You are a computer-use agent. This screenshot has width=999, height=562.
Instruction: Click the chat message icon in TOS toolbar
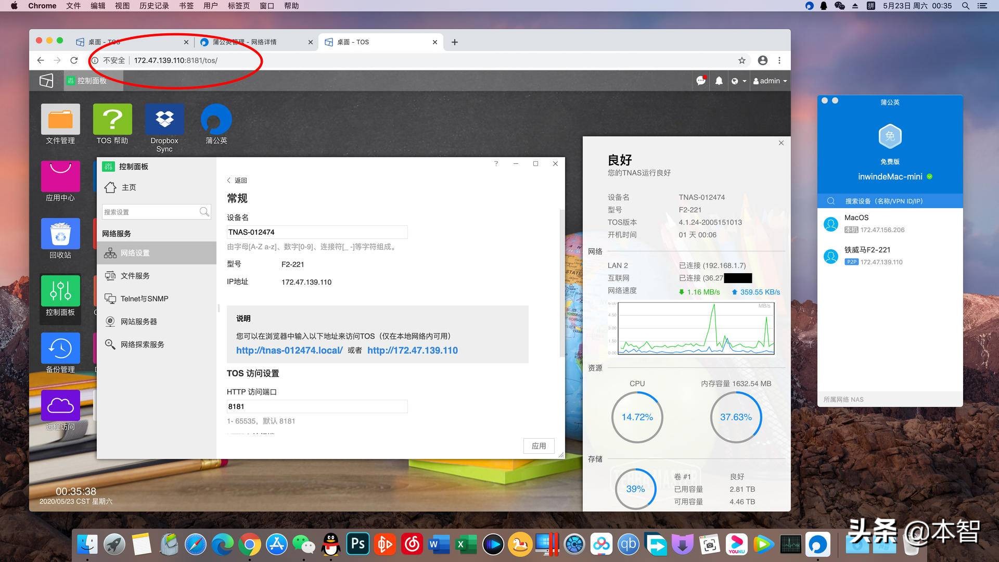[x=700, y=81]
